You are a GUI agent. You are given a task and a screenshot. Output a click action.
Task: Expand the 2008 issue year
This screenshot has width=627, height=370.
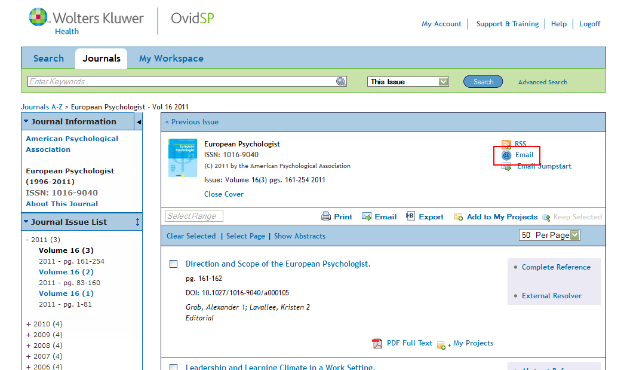pos(28,345)
